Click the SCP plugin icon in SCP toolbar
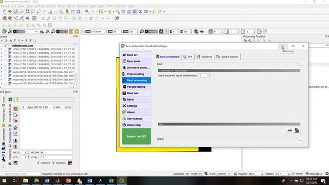This screenshot has height=185, width=329. (x=4, y=31)
